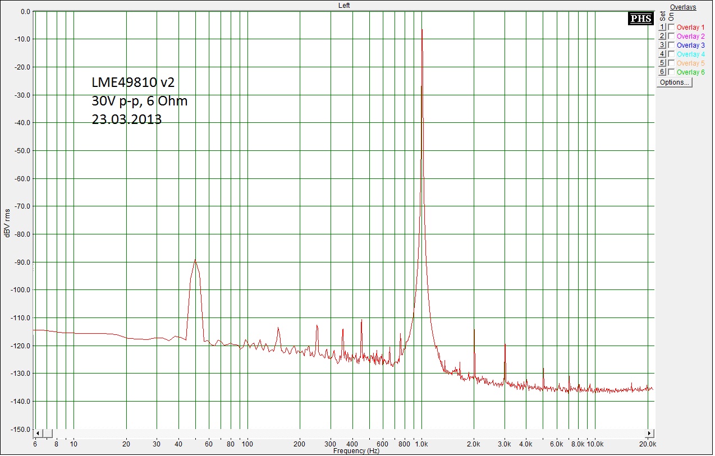Set overlay 5 with the '5' button

pyautogui.click(x=662, y=63)
